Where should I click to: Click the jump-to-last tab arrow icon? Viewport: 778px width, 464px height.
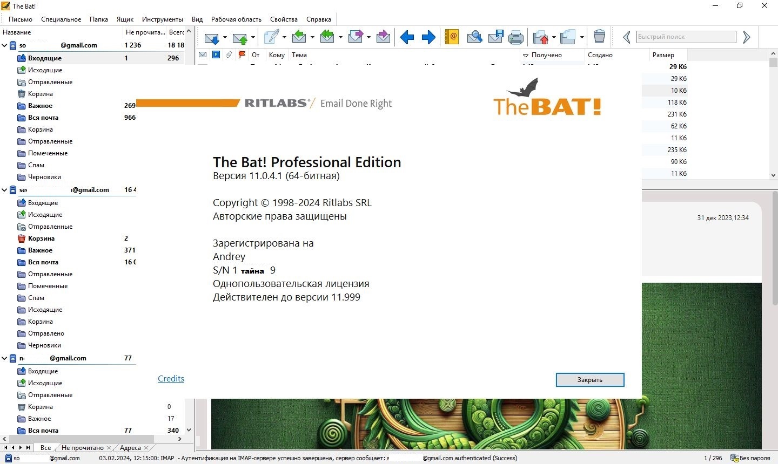pos(28,448)
